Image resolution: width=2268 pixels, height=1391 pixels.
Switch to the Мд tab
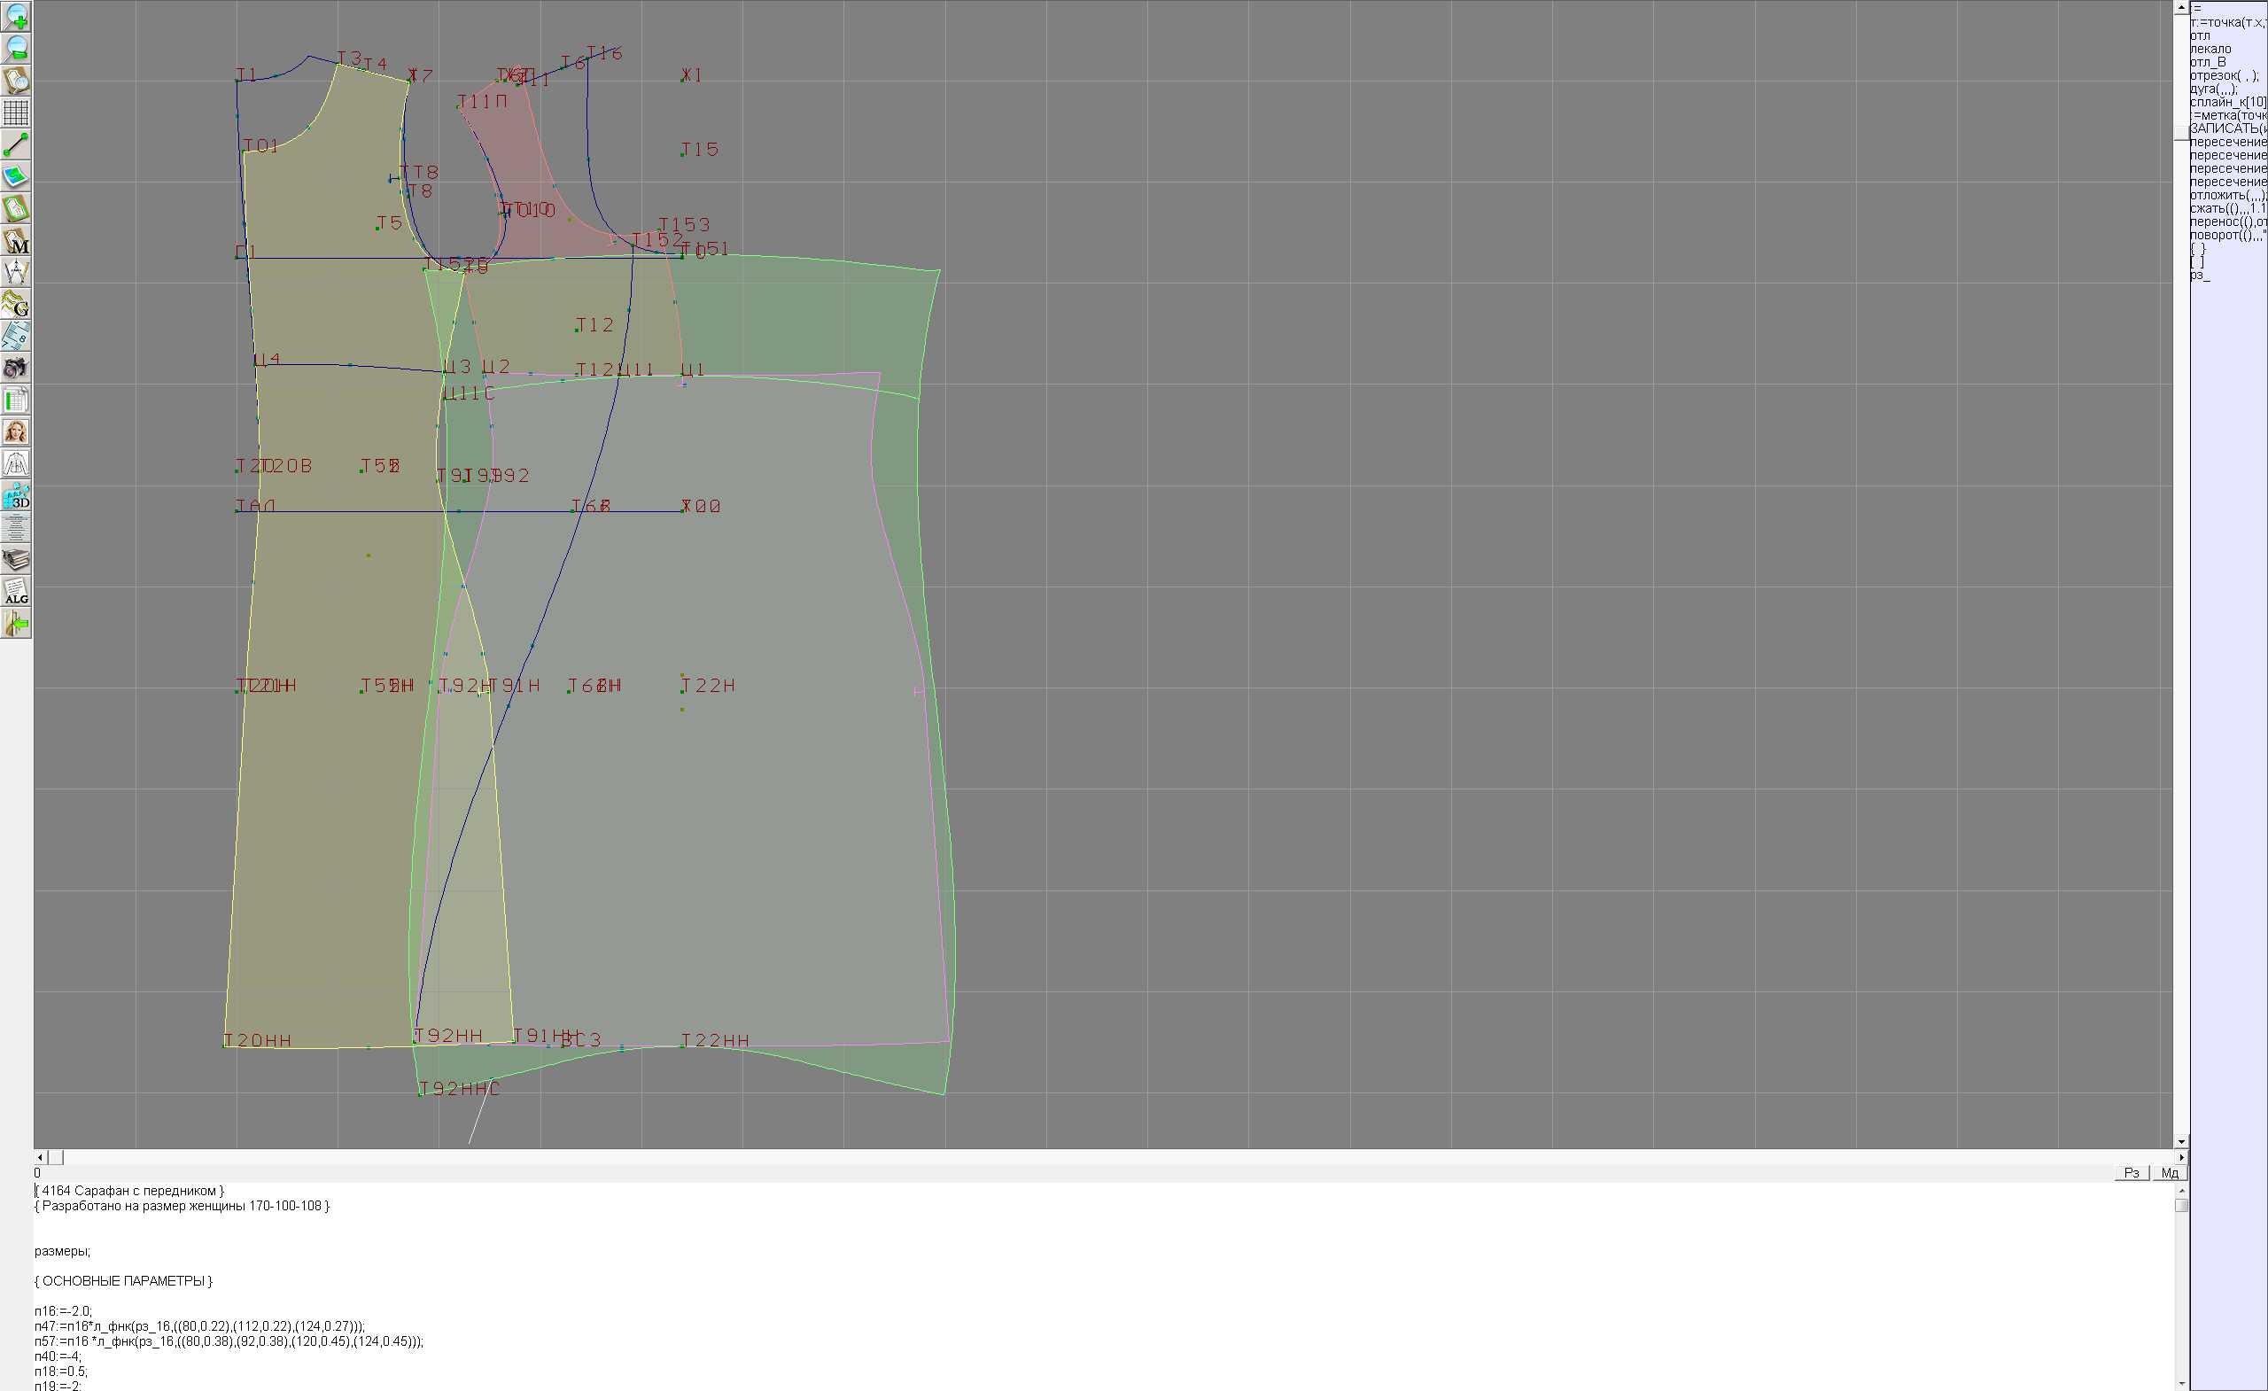(2170, 1173)
